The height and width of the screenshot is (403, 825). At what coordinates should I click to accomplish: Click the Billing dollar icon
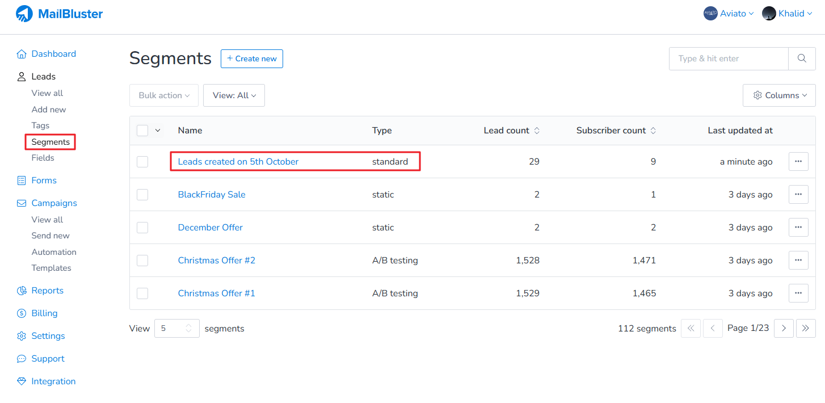click(22, 313)
